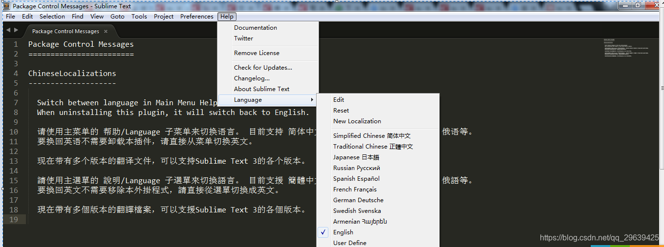Open About Sublime Text
Viewport: 664px width, 247px height.
[268, 89]
